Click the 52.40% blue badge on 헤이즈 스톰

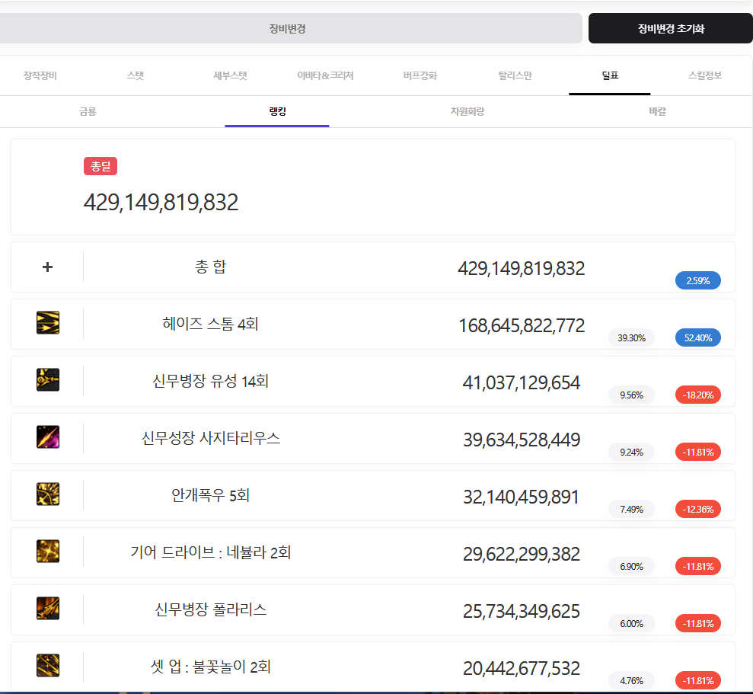pyautogui.click(x=697, y=337)
